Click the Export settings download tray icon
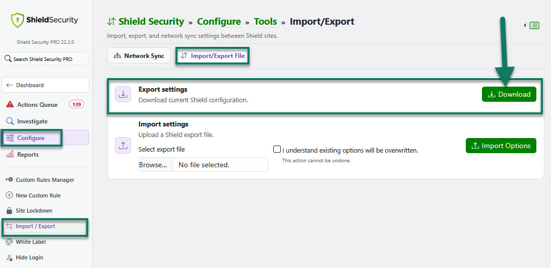The width and height of the screenshot is (551, 268). [x=123, y=95]
